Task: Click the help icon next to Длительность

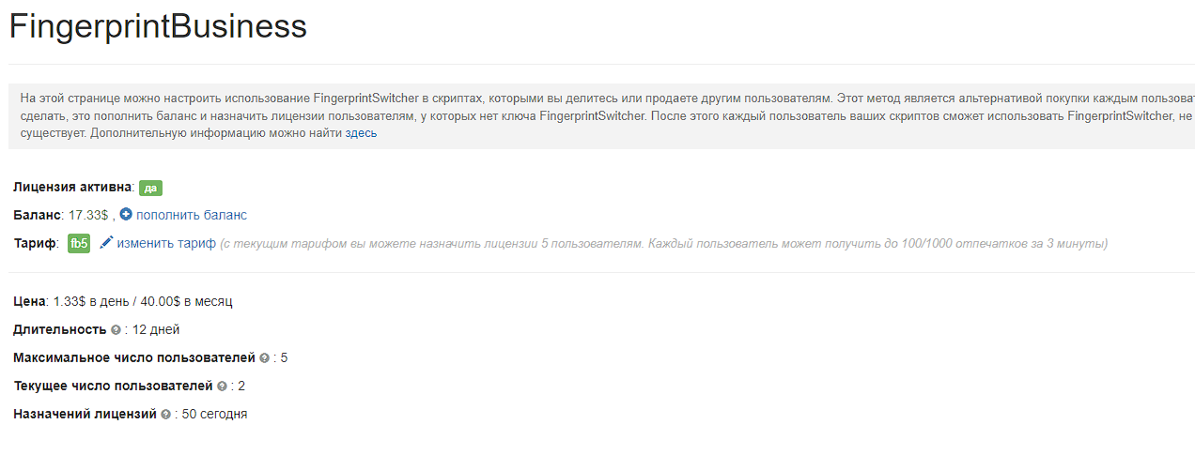Action: coord(116,330)
